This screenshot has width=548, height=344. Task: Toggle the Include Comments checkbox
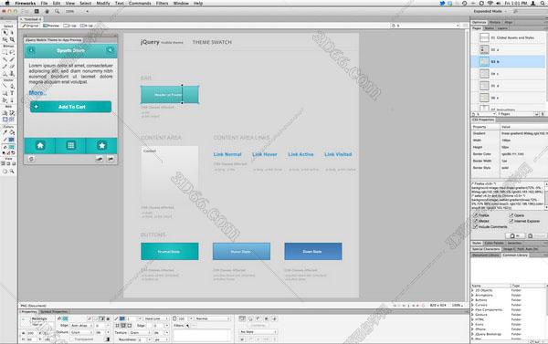(475, 226)
